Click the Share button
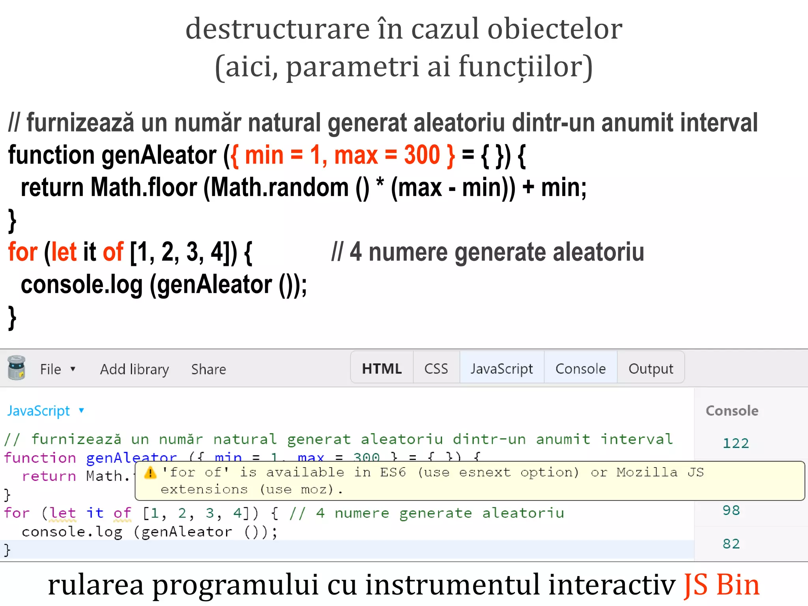This screenshot has width=808, height=606. click(x=208, y=369)
